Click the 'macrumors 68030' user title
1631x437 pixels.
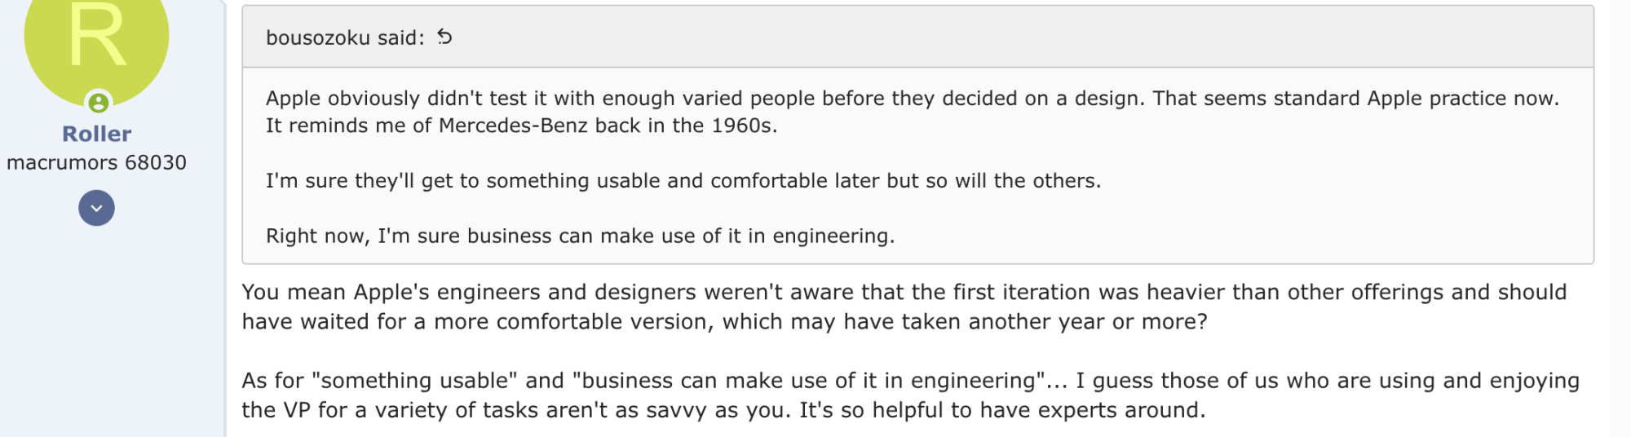pos(96,162)
